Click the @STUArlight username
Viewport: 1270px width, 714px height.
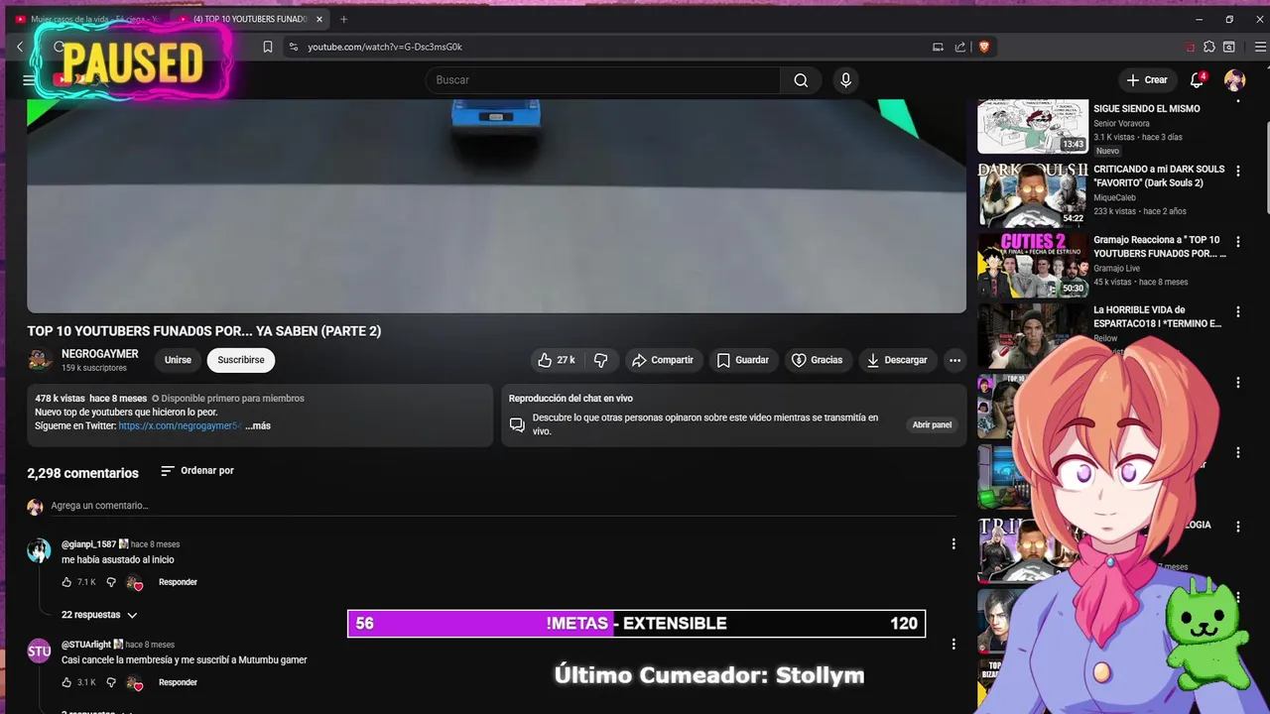(x=86, y=645)
